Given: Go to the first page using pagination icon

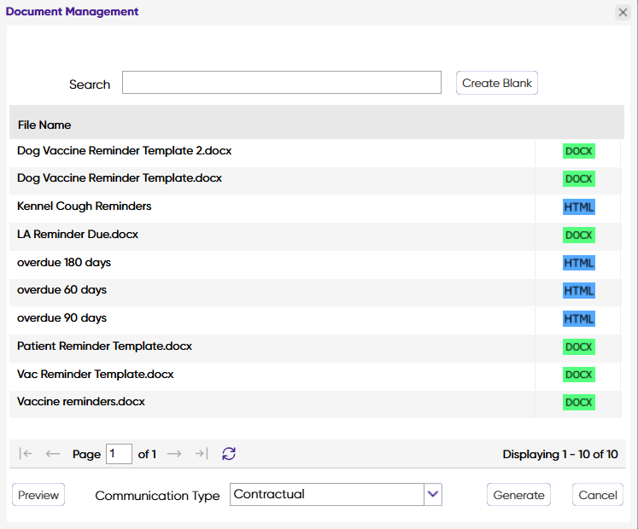Looking at the screenshot, I should point(26,453).
